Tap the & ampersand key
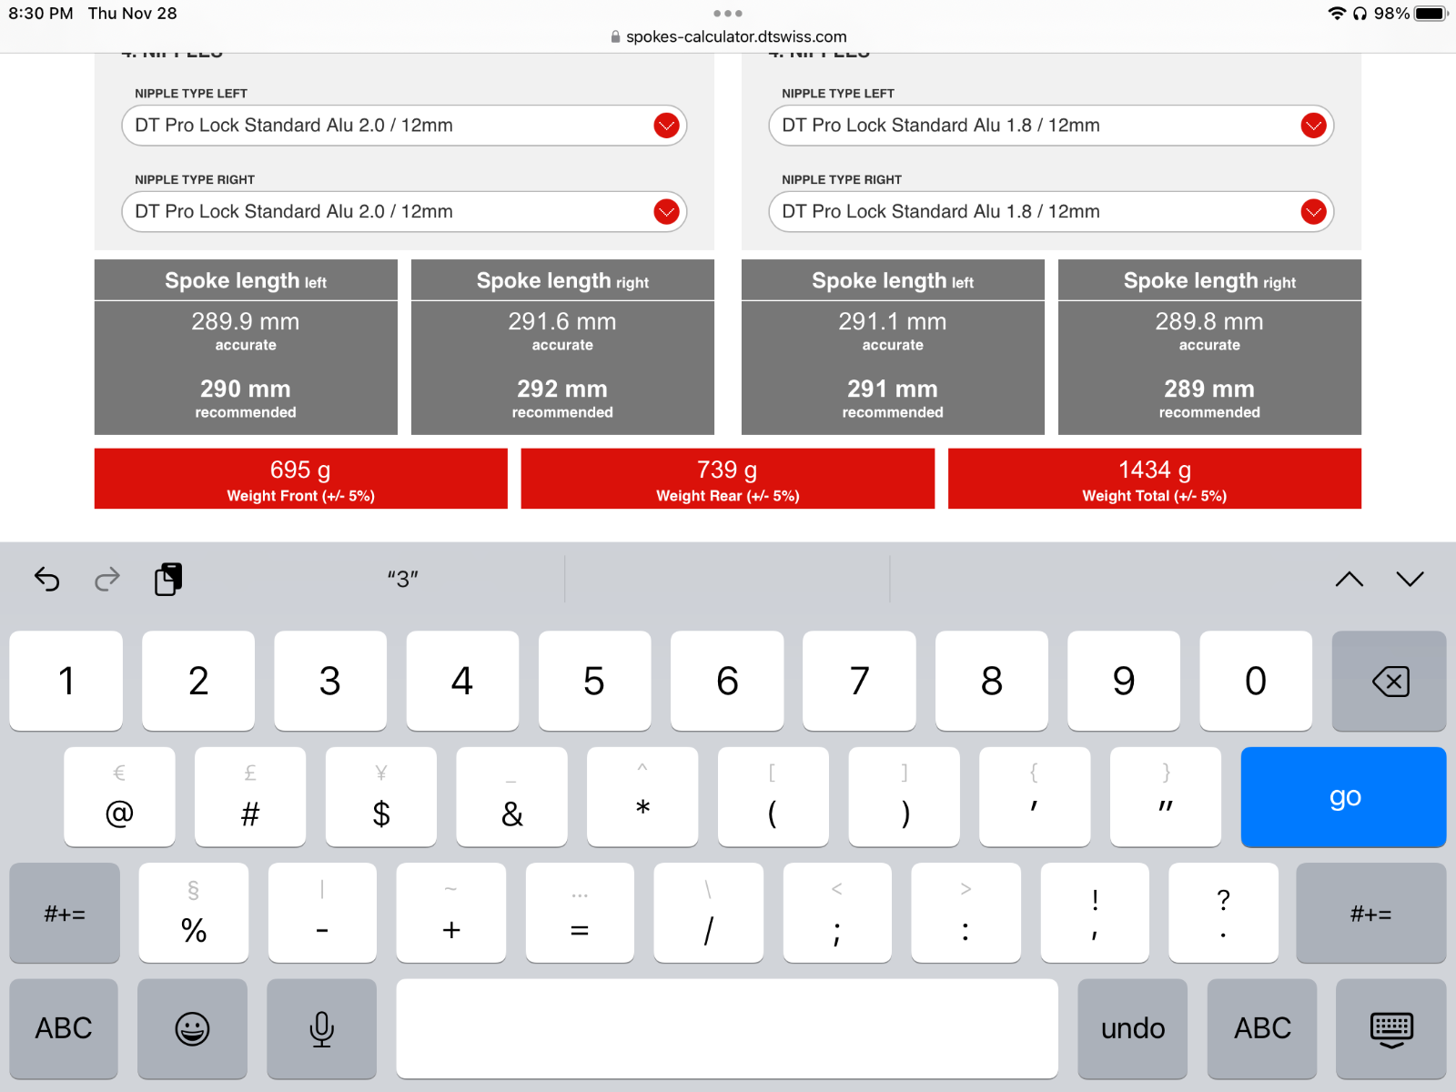 512,797
